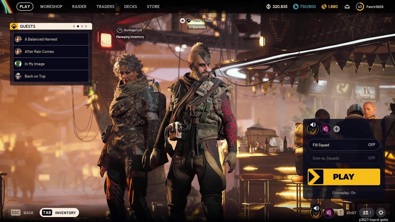The height and width of the screenshot is (222, 395).
Task: Click the level 43 progress ring
Action: 360,6
